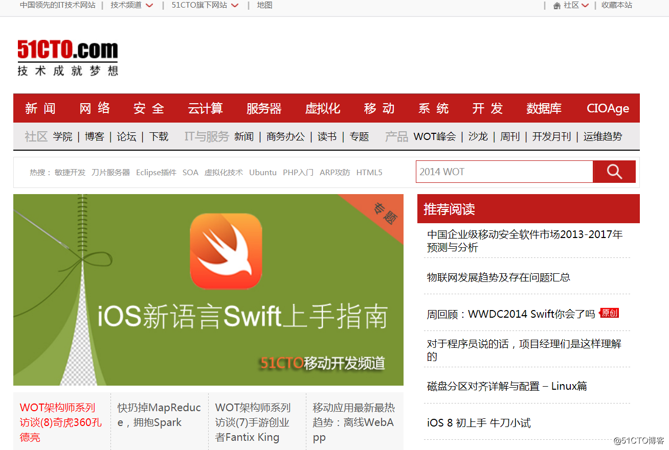This screenshot has height=450, width=669.
Task: Open the CIOAge navigation tab
Action: [608, 108]
